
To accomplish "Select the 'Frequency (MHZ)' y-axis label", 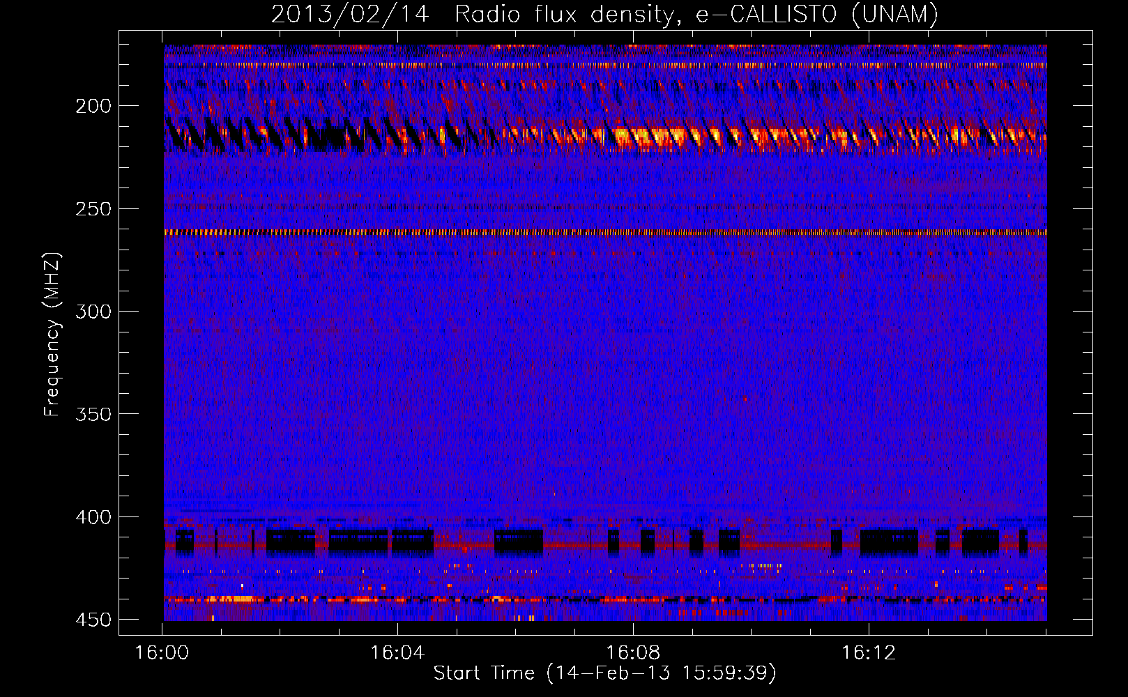I will (52, 334).
